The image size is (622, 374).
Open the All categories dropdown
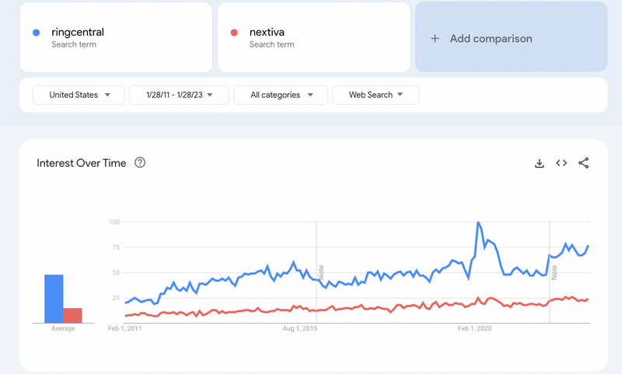(281, 95)
